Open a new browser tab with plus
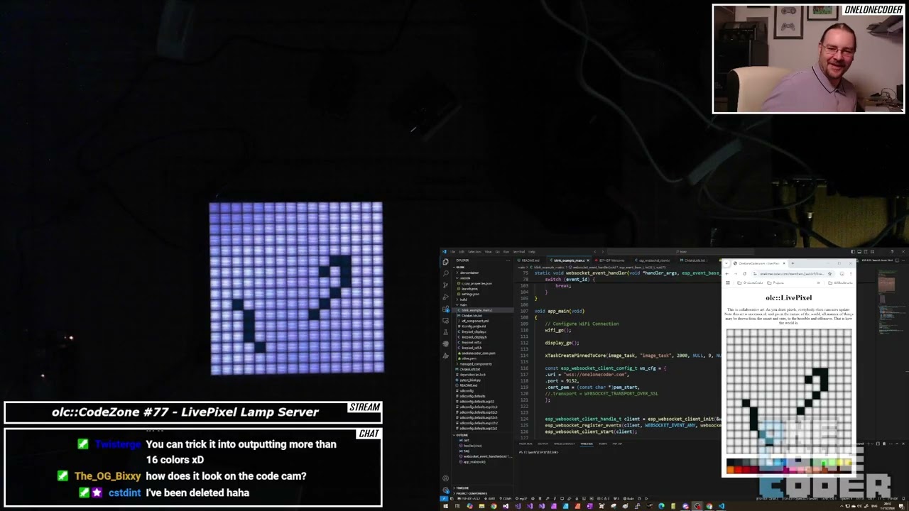This screenshot has height=511, width=909. [793, 263]
